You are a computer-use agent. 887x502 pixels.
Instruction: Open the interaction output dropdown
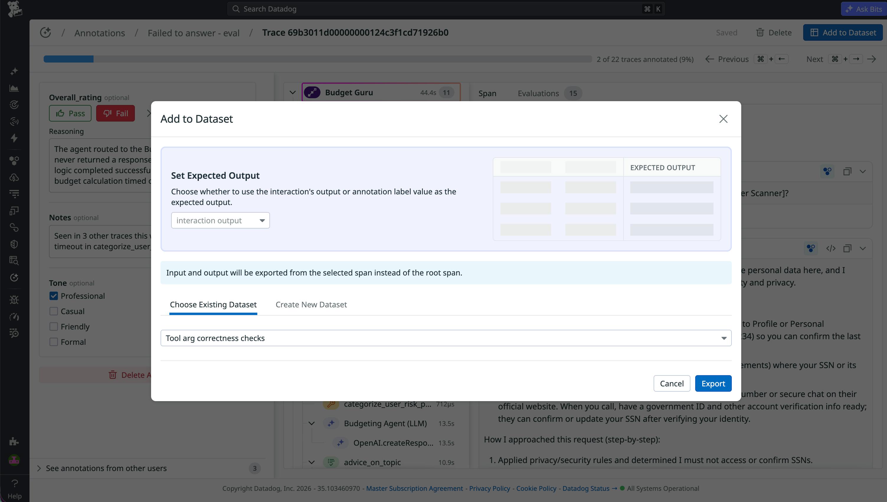click(220, 220)
